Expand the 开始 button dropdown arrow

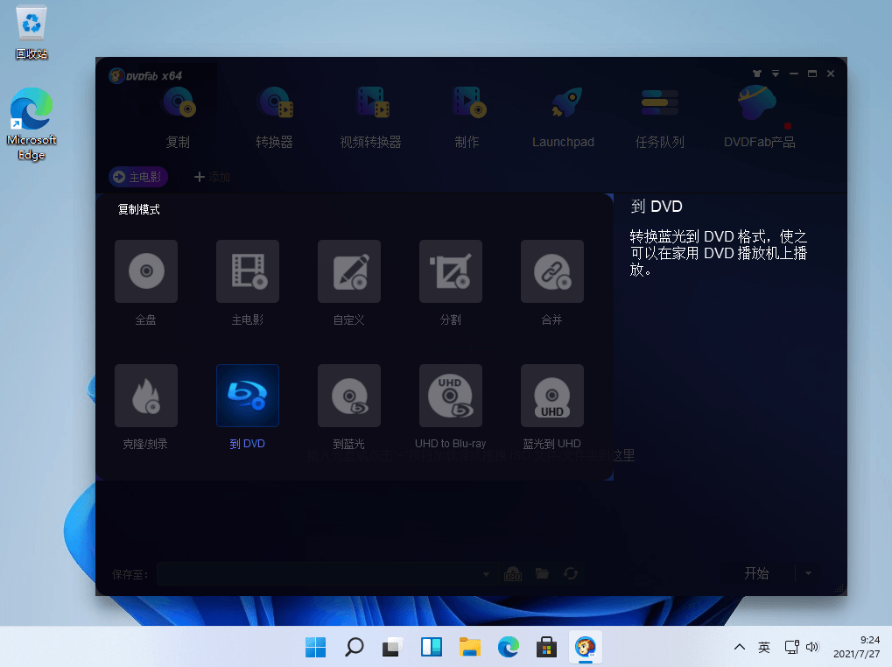pos(808,573)
